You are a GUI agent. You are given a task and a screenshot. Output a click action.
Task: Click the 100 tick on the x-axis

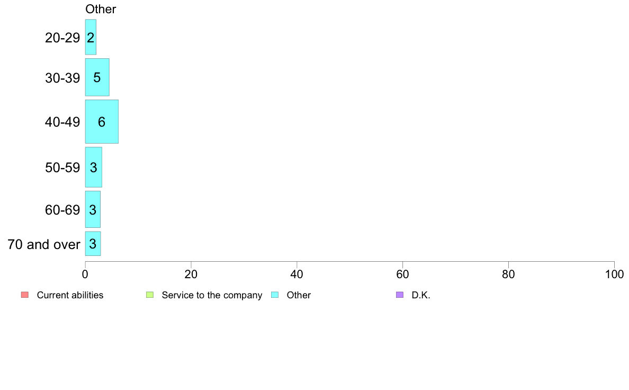614,274
